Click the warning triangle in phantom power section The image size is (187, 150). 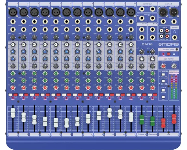click(174, 54)
